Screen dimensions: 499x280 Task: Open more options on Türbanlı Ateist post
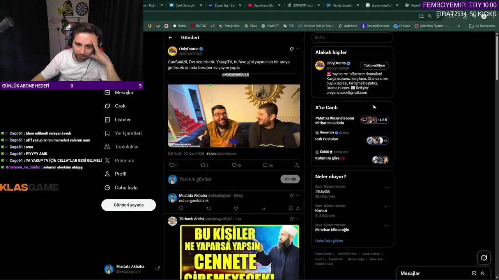298,219
